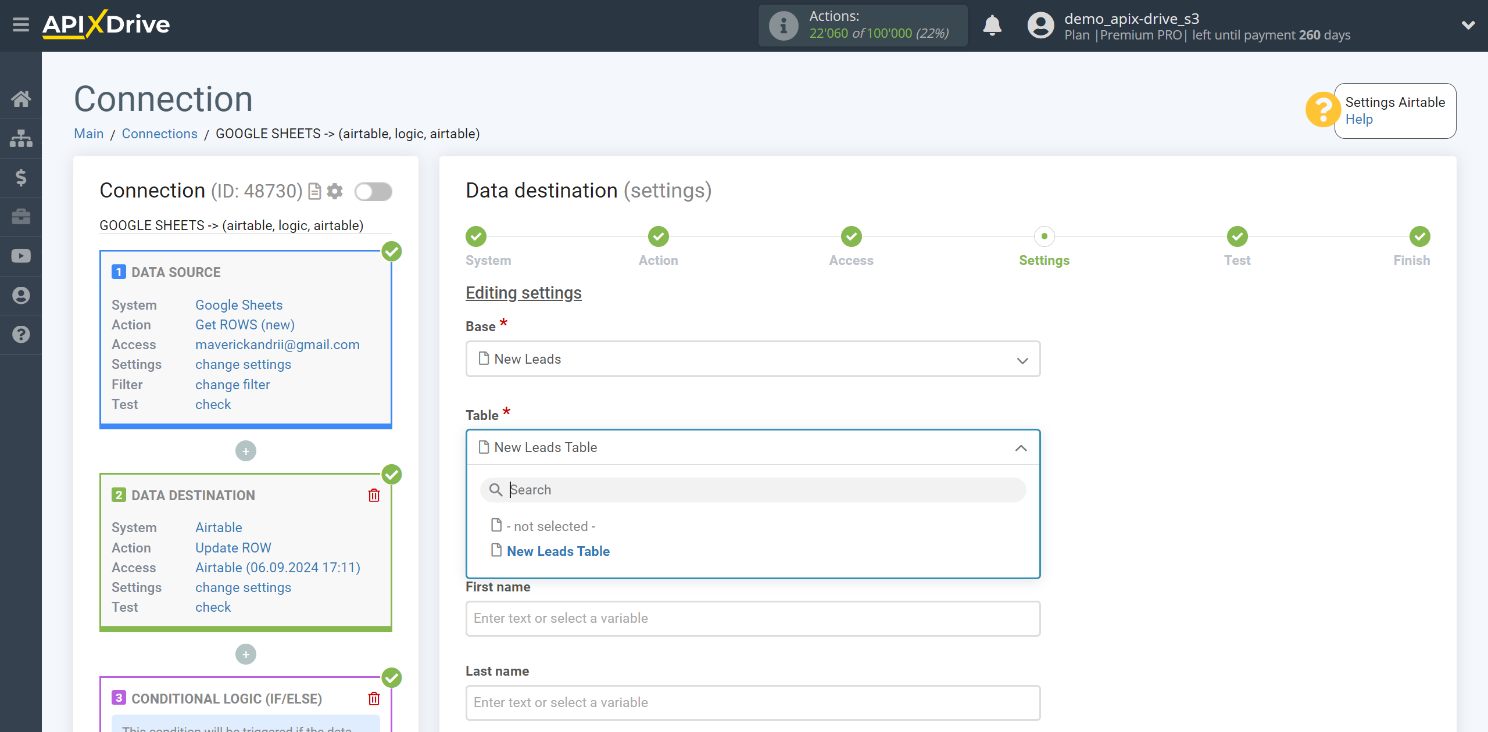Open Airtable system link

(219, 528)
